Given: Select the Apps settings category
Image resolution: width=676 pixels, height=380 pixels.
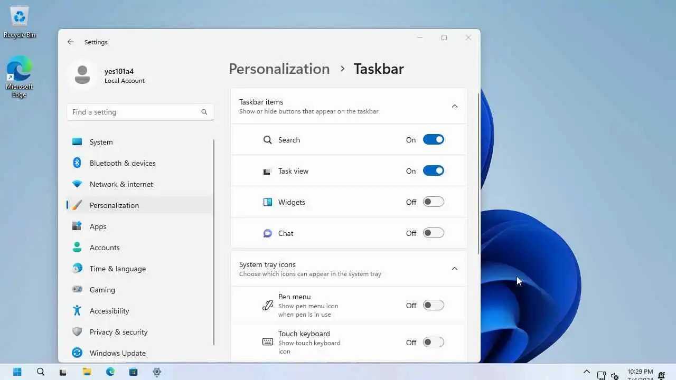Looking at the screenshot, I should click(x=140, y=226).
